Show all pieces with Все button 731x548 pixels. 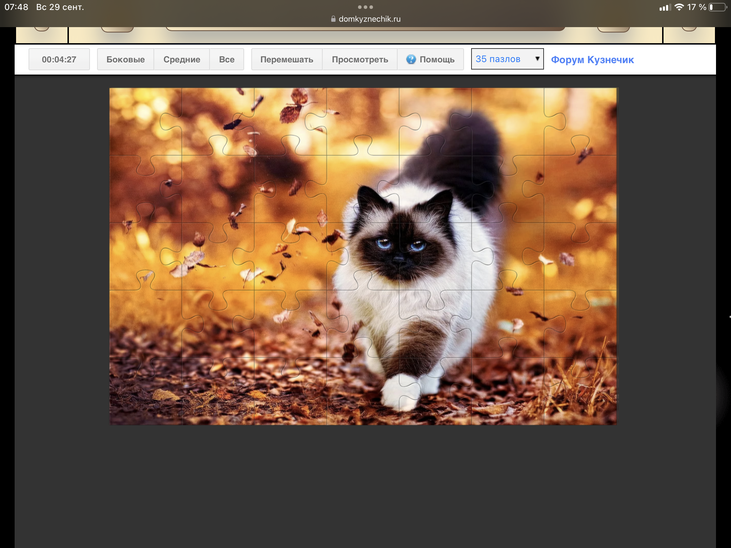pyautogui.click(x=227, y=60)
